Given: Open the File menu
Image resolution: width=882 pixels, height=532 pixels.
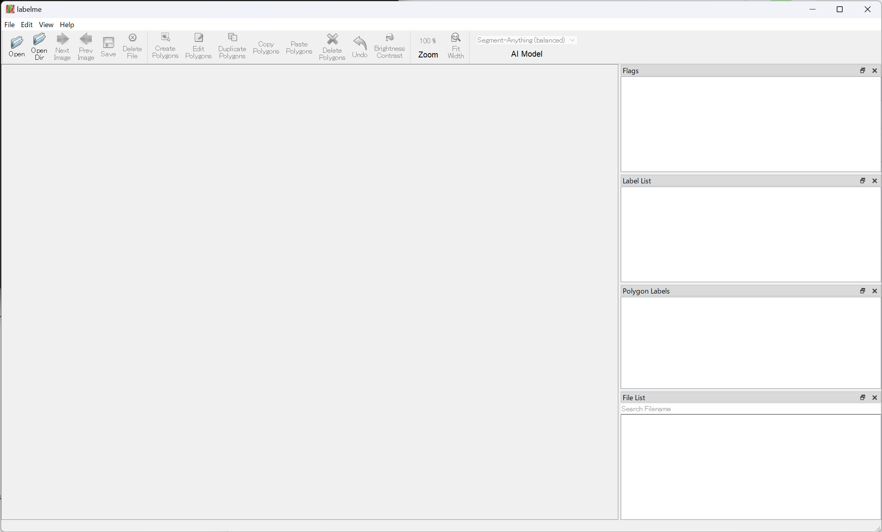Looking at the screenshot, I should tap(9, 24).
